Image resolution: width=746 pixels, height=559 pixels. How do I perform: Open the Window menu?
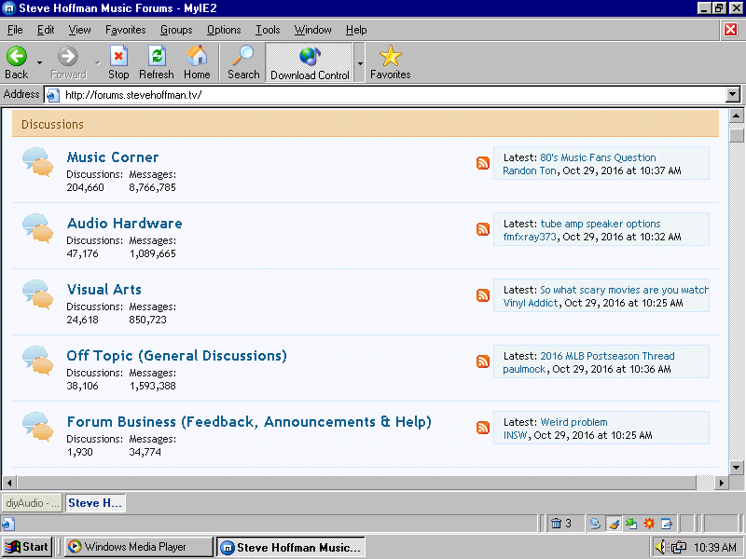pos(312,30)
